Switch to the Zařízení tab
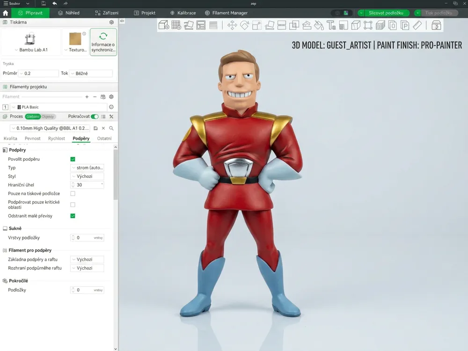The image size is (468, 351). click(107, 13)
